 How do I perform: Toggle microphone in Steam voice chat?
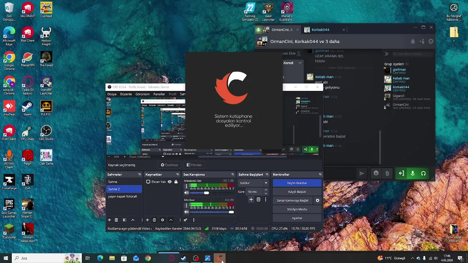click(x=412, y=174)
